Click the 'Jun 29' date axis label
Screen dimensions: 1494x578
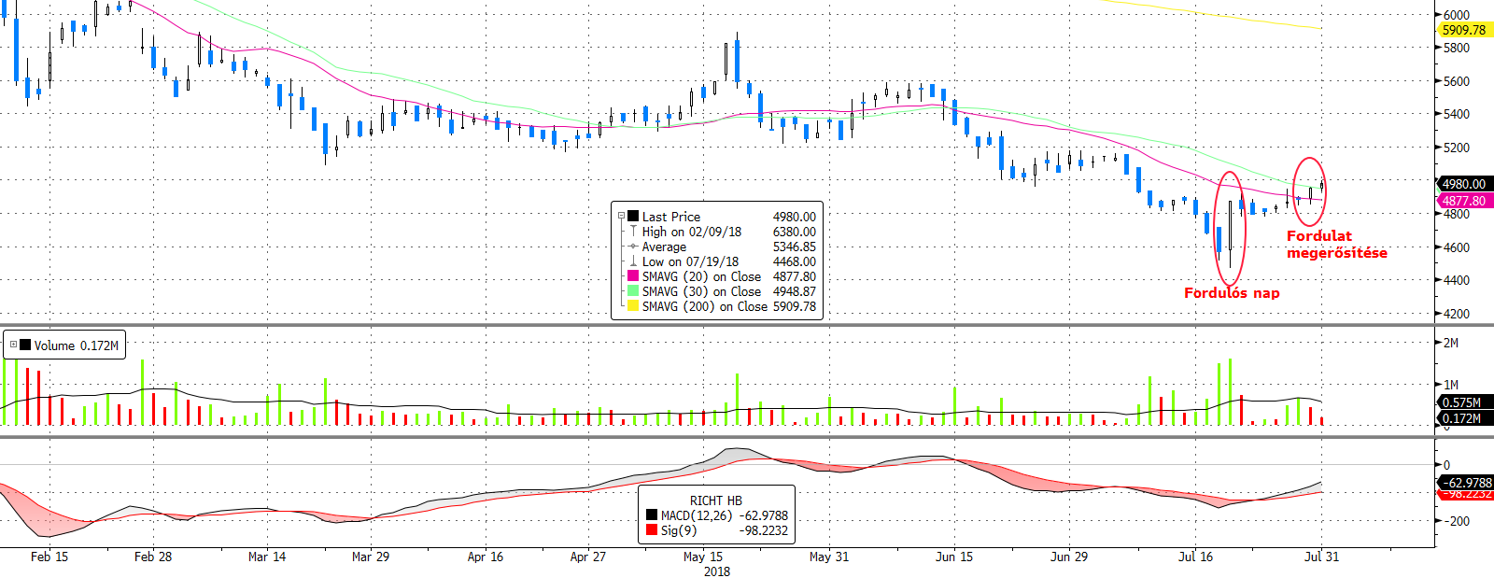tap(1069, 557)
